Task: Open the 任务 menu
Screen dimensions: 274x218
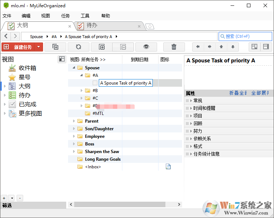Action: (66, 16)
